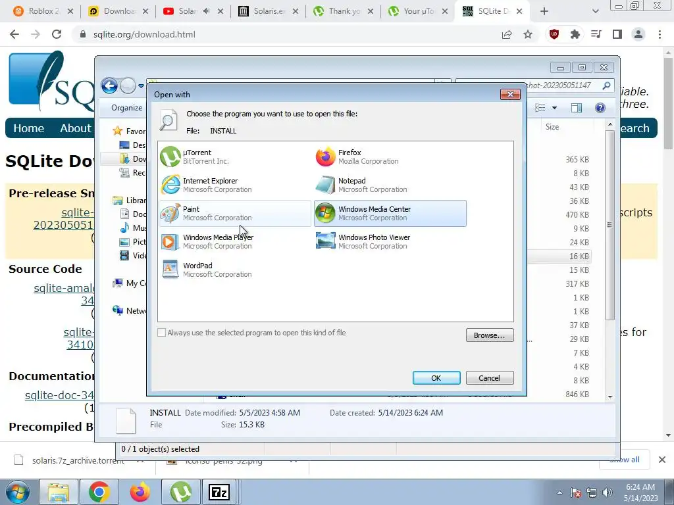Mute the YouTube tab audio icon
The image size is (674, 505).
207,11
